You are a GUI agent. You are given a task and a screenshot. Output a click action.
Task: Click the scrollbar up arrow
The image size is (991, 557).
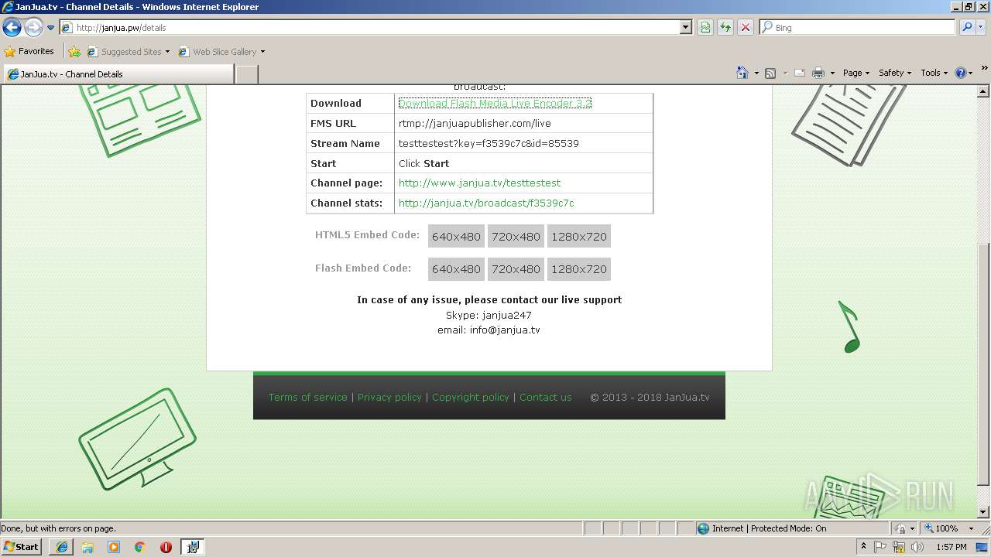point(983,91)
